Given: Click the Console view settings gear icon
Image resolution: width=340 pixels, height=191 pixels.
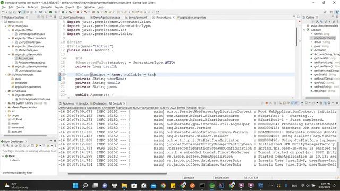Looking at the screenshot, I should tap(329, 103).
